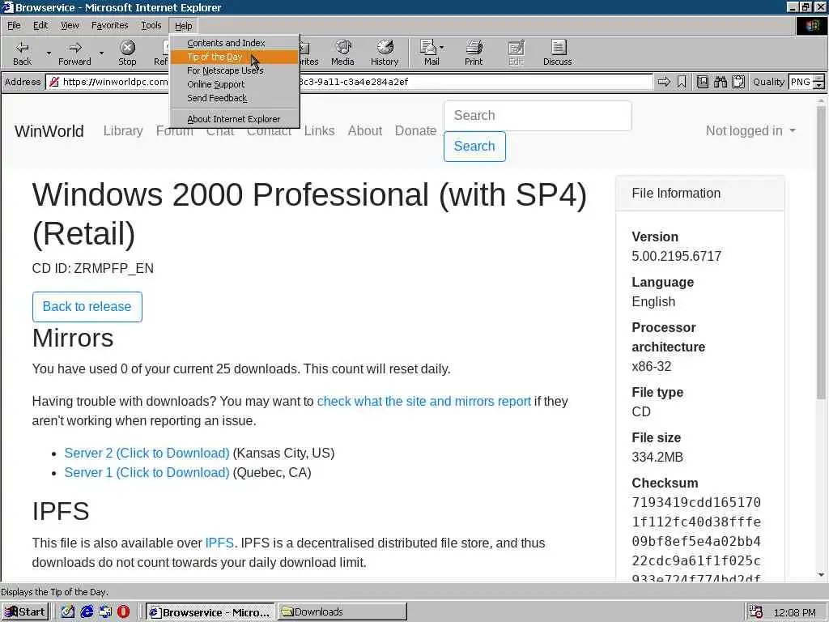Choose Online Support from Help menu
Viewport: 829px width, 622px height.
point(235,84)
